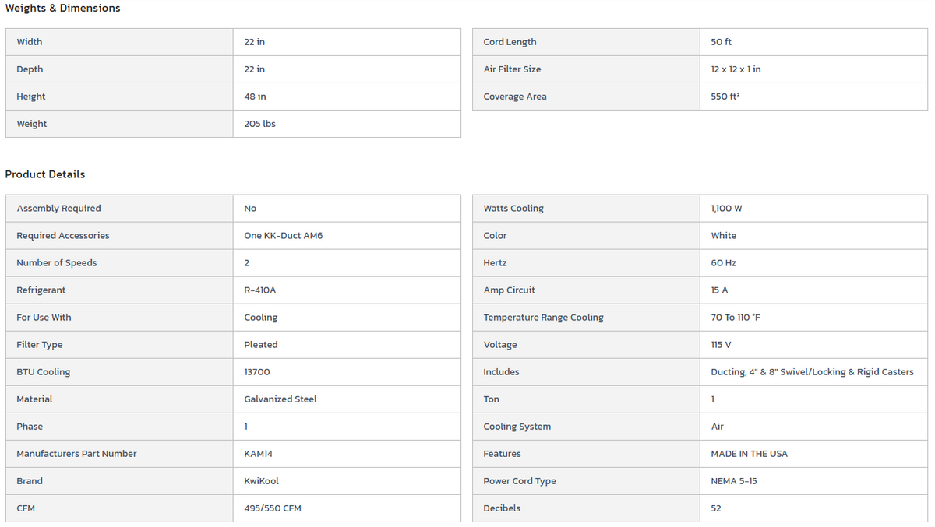
Task: Click the Weight value 205 lbs
Action: tap(259, 124)
